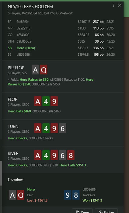Viewport: 129px width, 213px height.
Task: Click the 'Hero Bets $160' flop action
Action: 19,111
